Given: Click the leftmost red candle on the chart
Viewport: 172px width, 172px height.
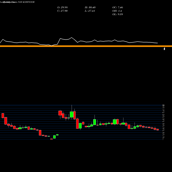Looking at the screenshot, I should click(x=3, y=116).
